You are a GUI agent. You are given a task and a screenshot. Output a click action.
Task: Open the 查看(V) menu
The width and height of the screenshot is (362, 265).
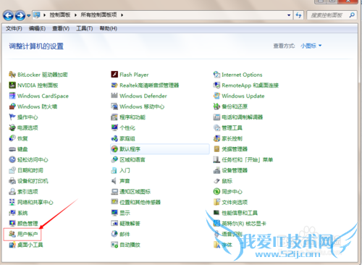[x=61, y=28]
